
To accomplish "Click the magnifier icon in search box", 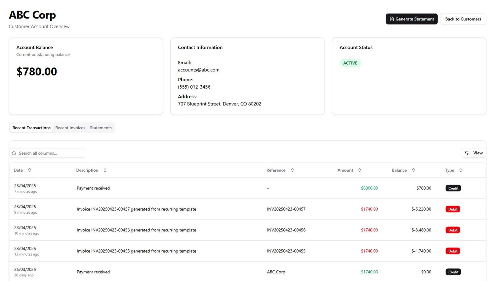I will pos(14,153).
